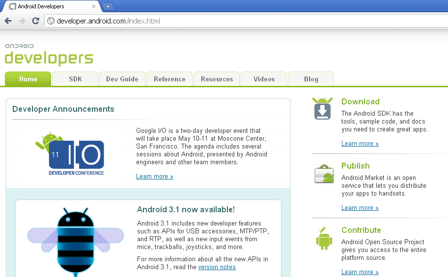Click the Contribute green android icon

click(324, 238)
